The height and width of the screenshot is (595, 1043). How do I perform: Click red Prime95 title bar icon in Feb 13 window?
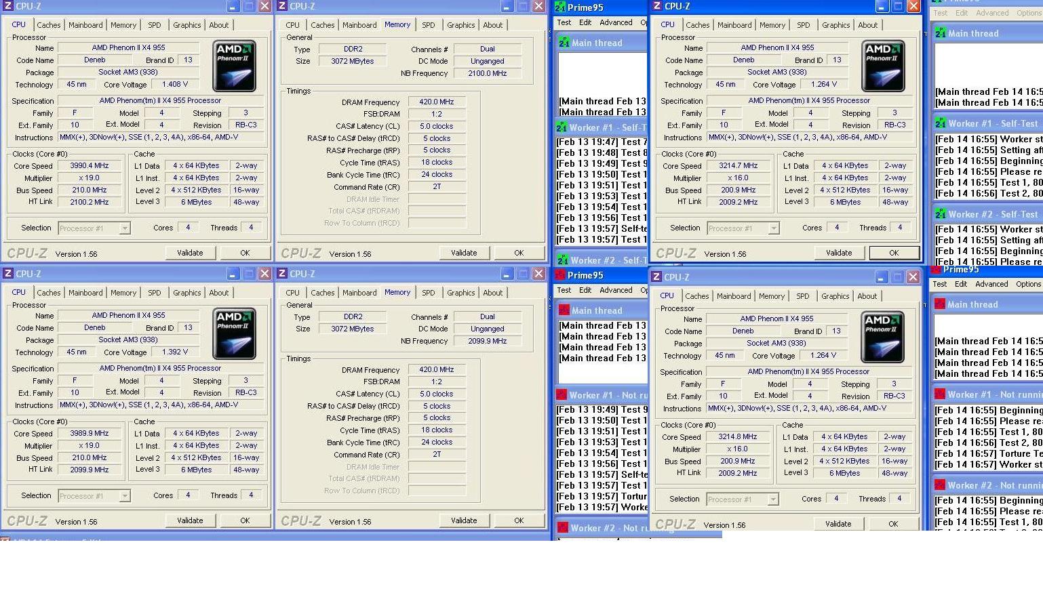pyautogui.click(x=560, y=275)
